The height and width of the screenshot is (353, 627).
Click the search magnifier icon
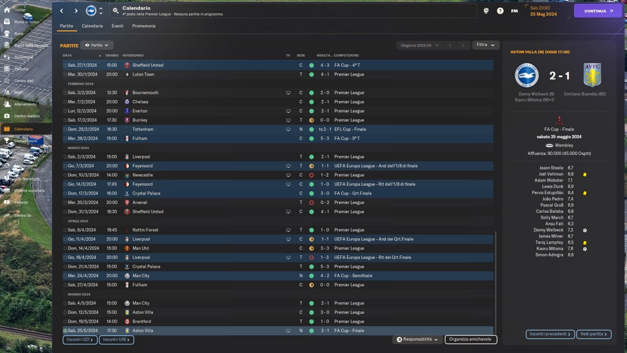coord(115,10)
